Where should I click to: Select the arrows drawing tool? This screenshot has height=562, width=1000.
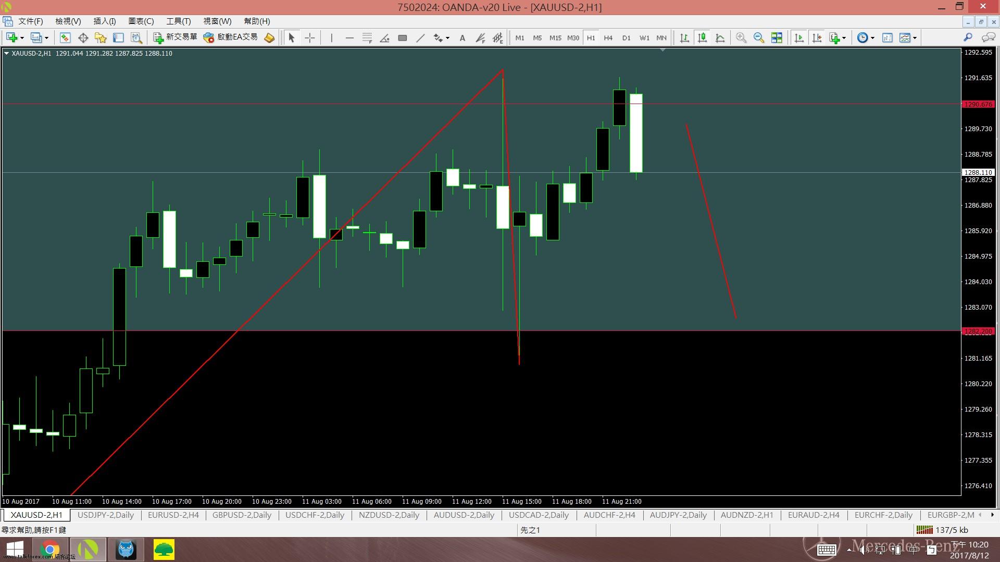click(x=438, y=37)
